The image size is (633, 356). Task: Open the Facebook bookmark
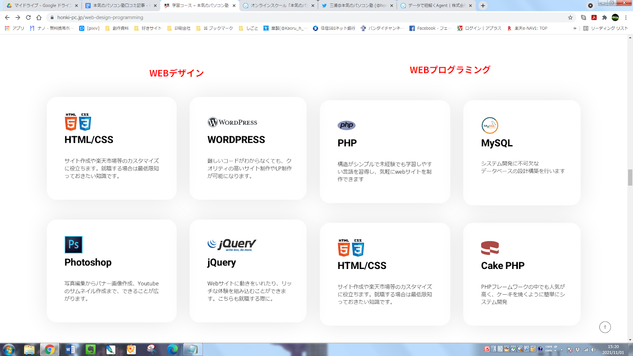tap(430, 28)
